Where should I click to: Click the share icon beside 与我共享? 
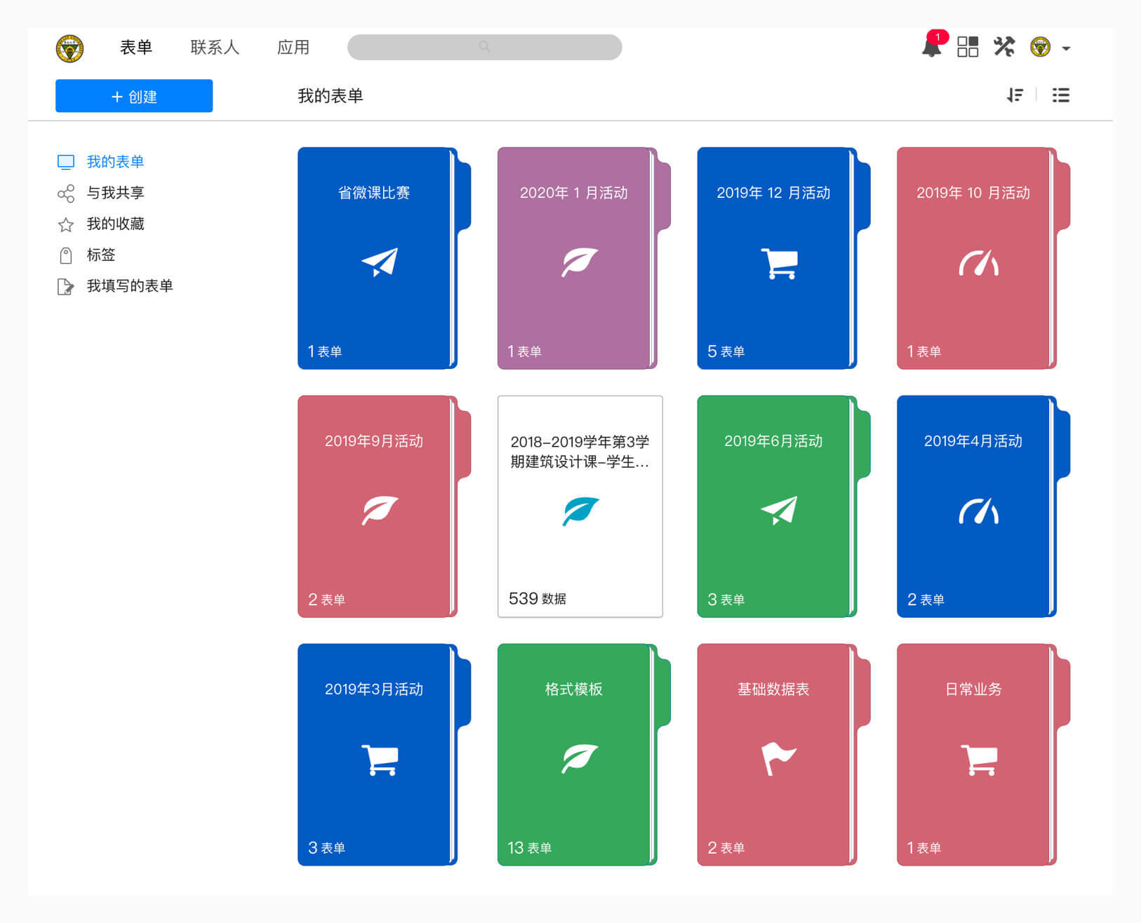point(66,194)
